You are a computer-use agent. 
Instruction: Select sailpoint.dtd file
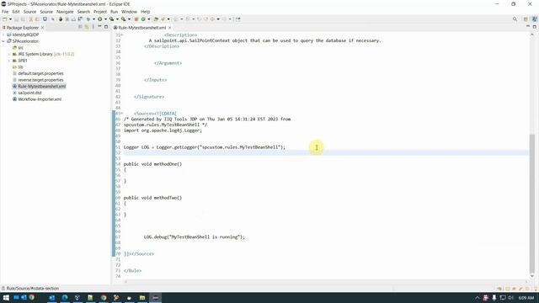click(x=29, y=93)
